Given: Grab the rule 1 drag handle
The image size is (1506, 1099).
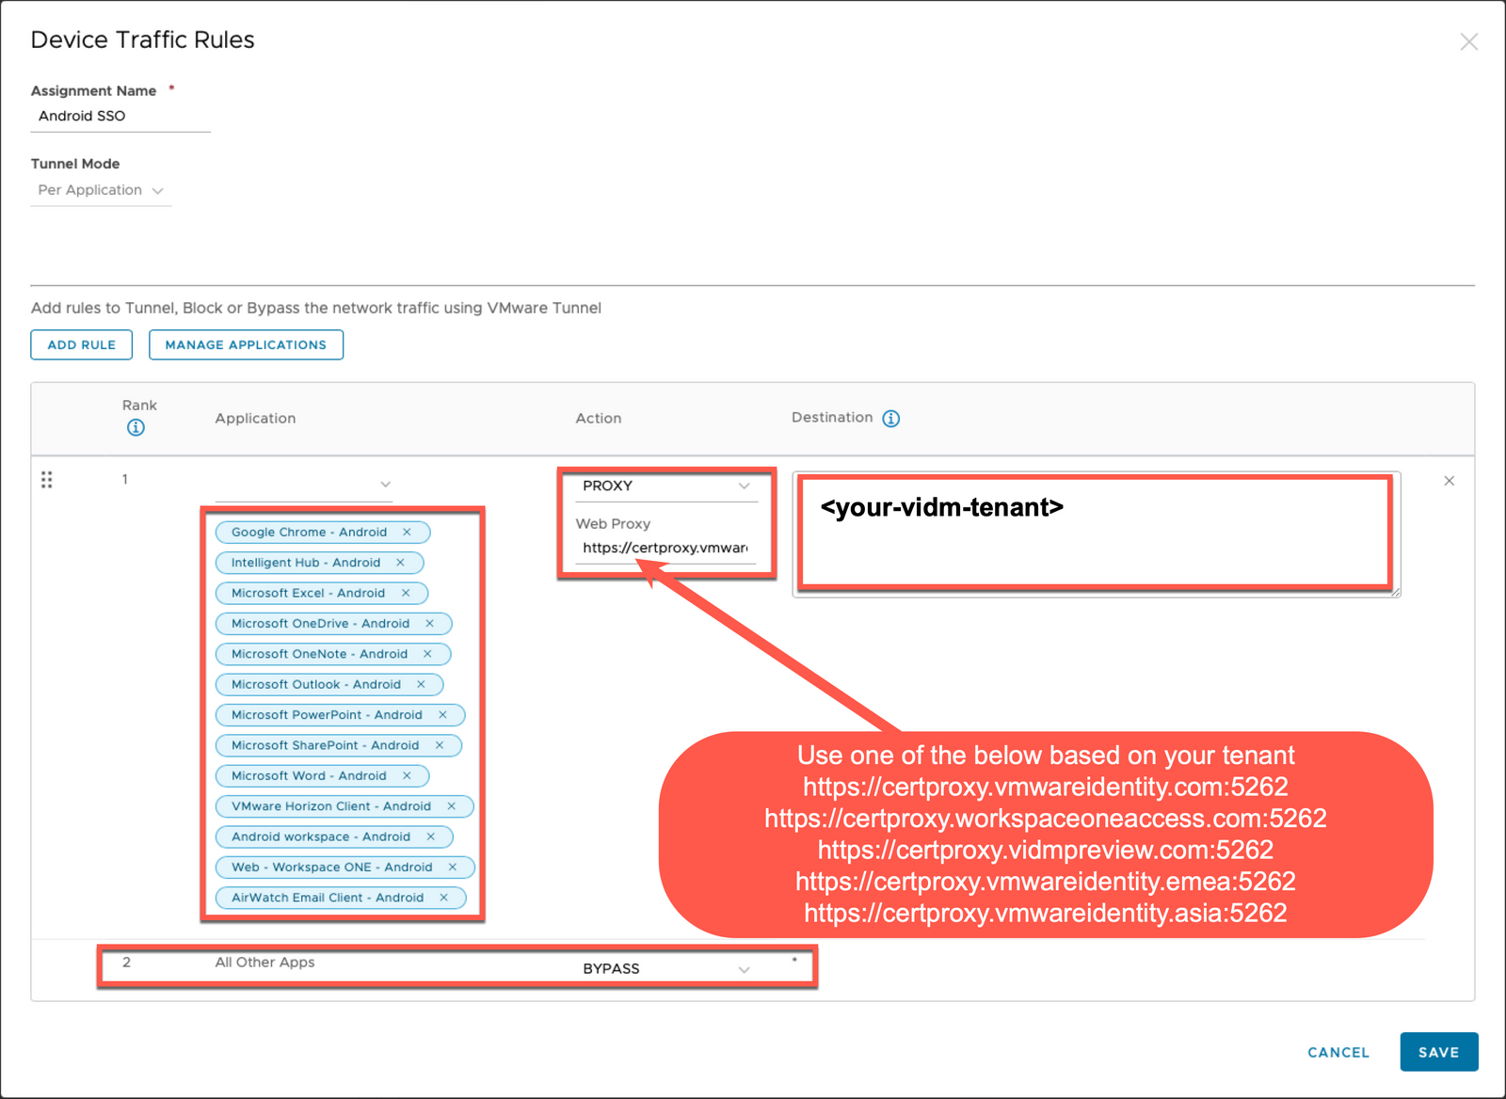Looking at the screenshot, I should 46,480.
